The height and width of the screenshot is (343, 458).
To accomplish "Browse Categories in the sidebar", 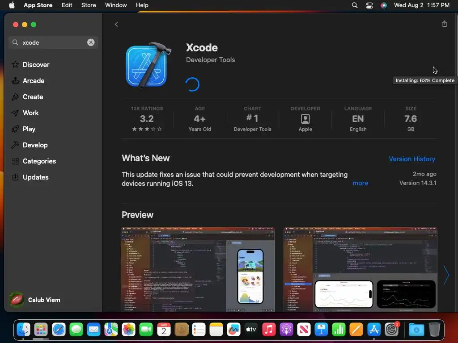I will tap(34, 161).
